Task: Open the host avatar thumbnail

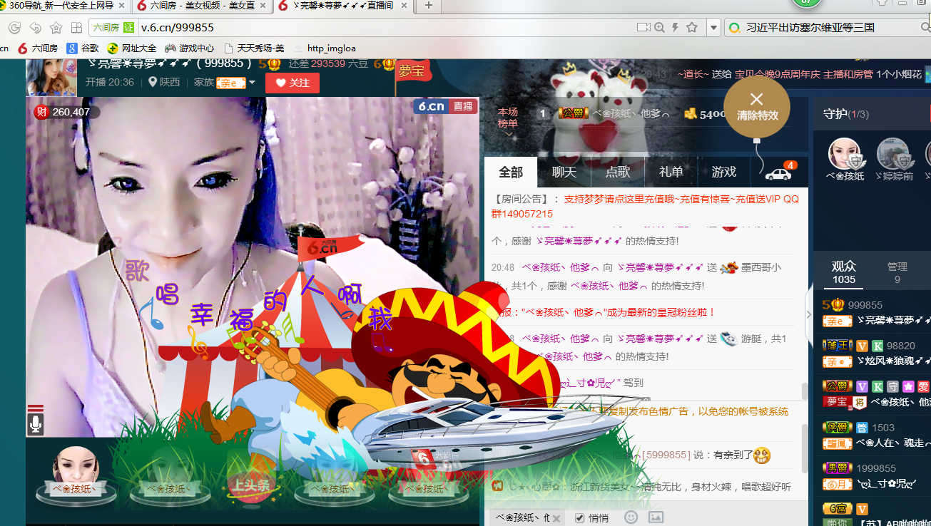Action: coord(51,77)
